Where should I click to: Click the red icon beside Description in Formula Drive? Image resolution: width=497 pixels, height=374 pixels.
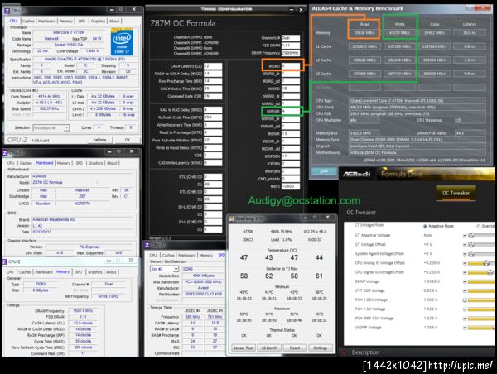coord(343,352)
